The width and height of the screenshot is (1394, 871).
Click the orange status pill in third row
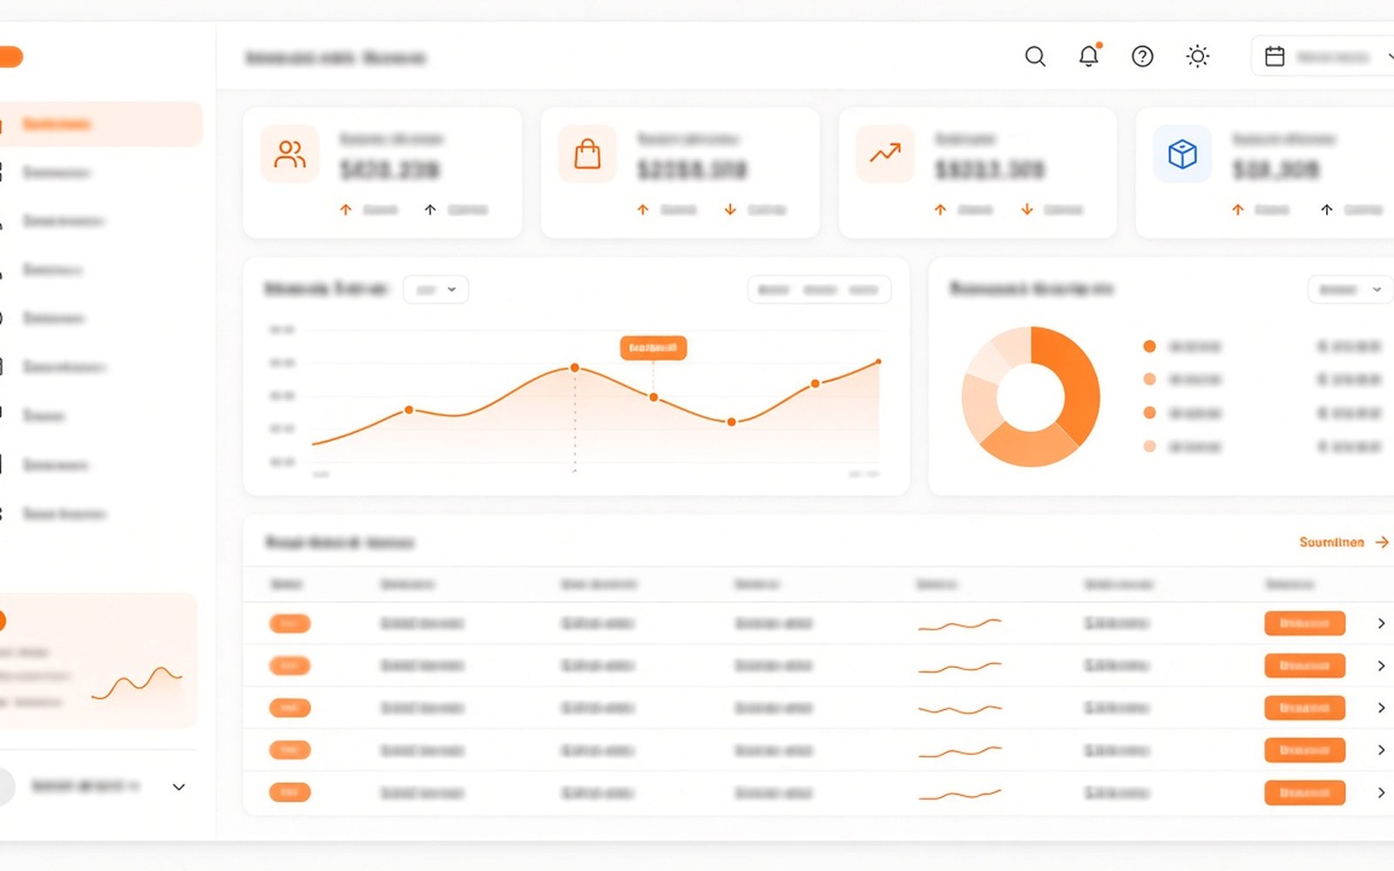[290, 708]
